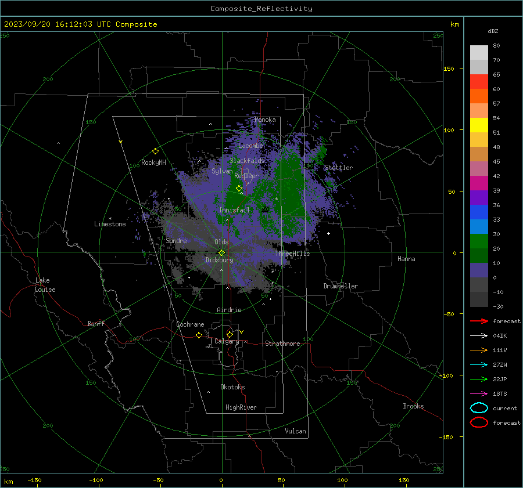Select the Calgary label

(x=227, y=341)
